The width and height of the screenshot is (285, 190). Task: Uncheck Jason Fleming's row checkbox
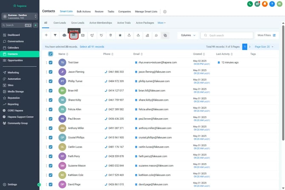click(51, 72)
